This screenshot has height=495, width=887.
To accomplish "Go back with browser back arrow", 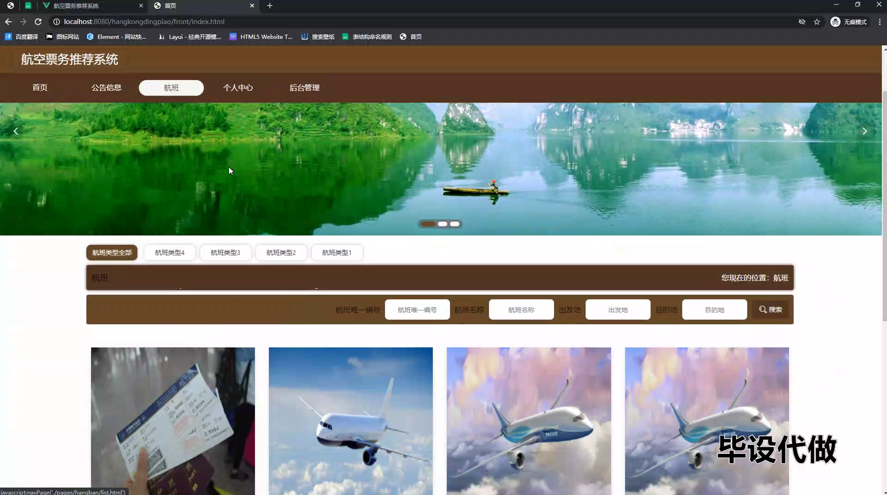I will coord(8,22).
